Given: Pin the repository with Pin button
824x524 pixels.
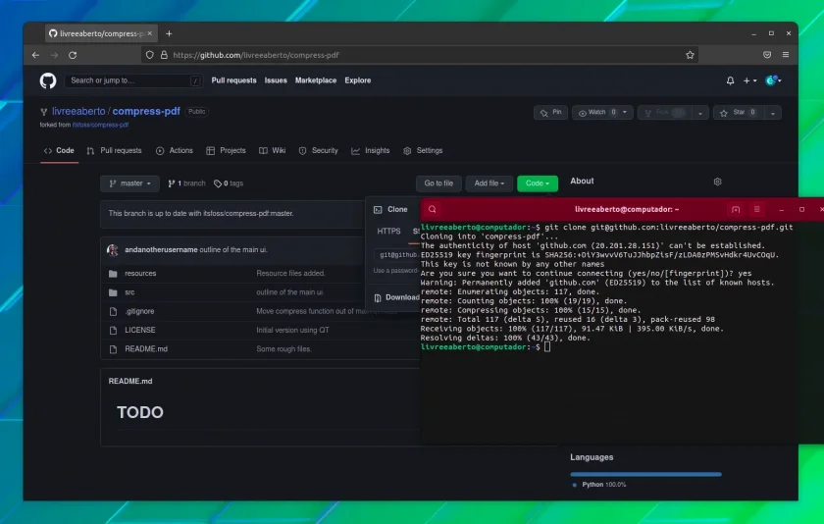Looking at the screenshot, I should click(550, 113).
